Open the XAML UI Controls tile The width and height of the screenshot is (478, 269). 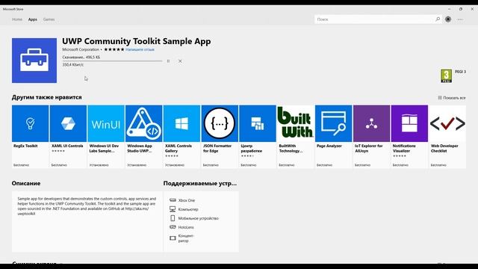(68, 137)
